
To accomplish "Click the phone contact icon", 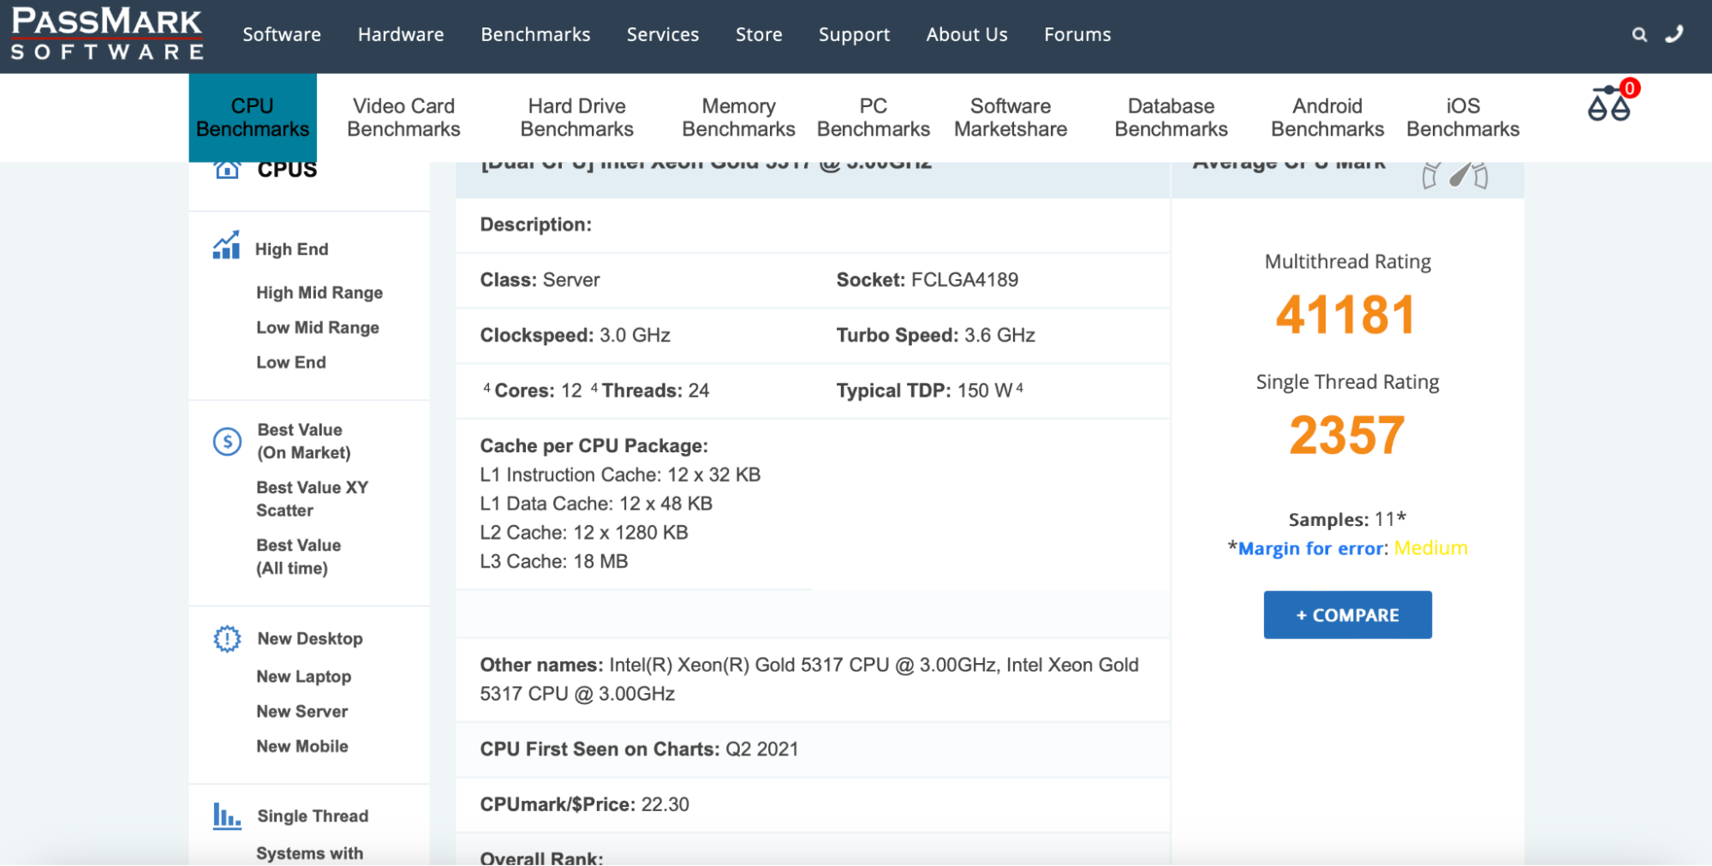I will [1674, 33].
